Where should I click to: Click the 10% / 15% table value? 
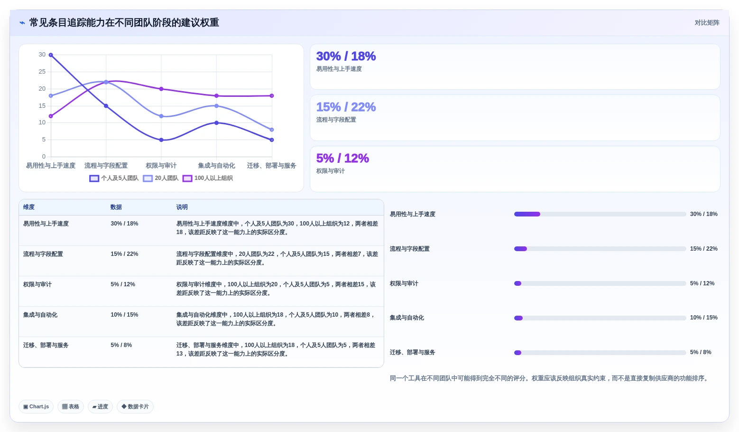pos(124,315)
